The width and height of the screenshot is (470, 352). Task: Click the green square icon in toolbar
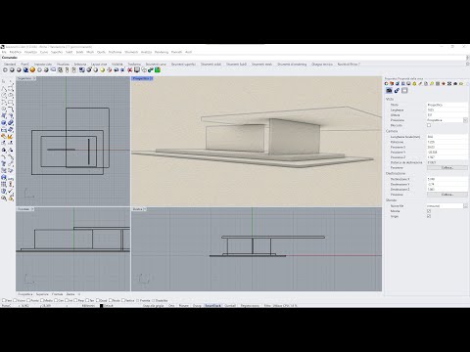(x=158, y=69)
